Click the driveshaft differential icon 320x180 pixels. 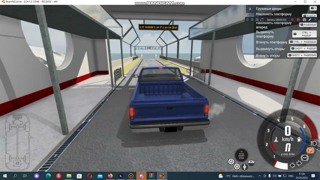point(244,167)
